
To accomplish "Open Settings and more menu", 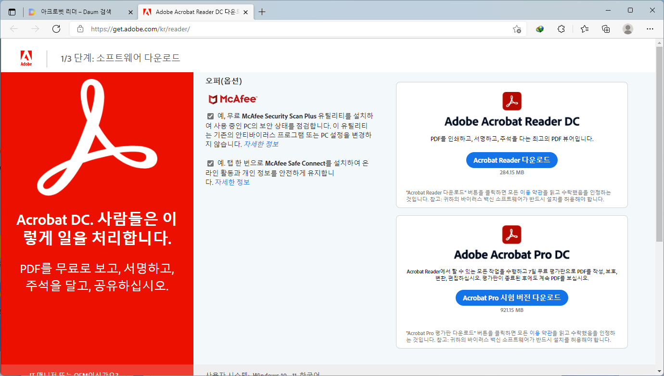I will coord(650,29).
